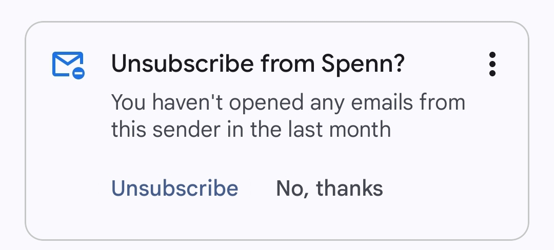Tap the blue Unsubscribe text action
The height and width of the screenshot is (250, 554).
[x=175, y=189]
